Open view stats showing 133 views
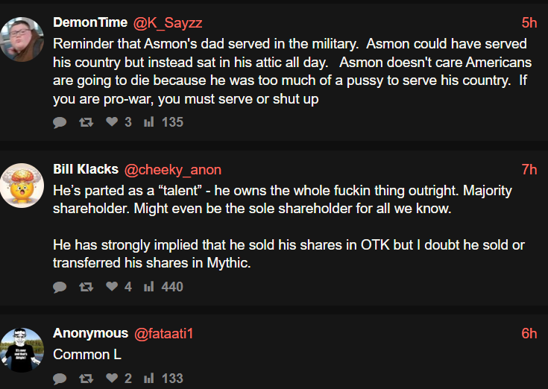 point(148,379)
